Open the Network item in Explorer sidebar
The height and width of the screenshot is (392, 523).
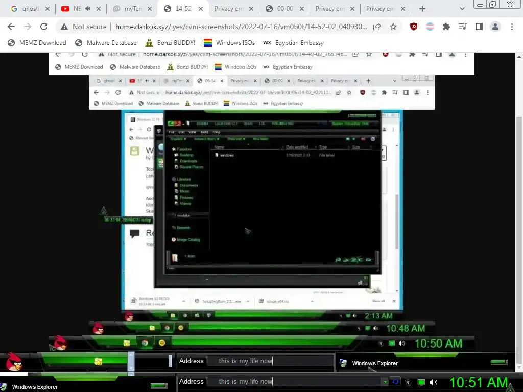pyautogui.click(x=183, y=228)
